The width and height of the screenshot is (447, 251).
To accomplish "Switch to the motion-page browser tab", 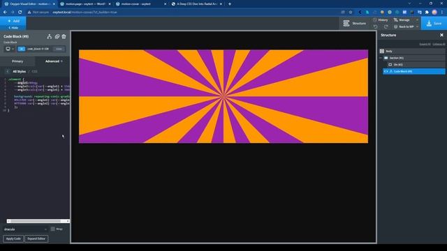I will [85, 4].
